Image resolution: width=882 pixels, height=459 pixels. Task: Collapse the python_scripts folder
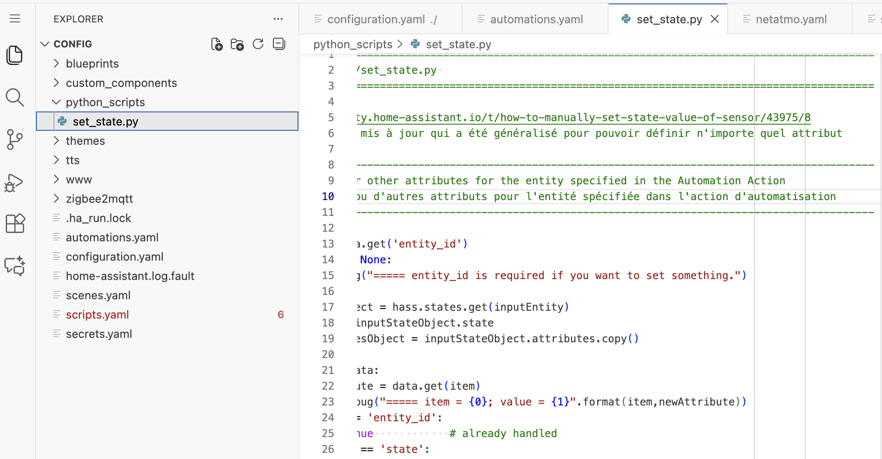[x=105, y=102]
